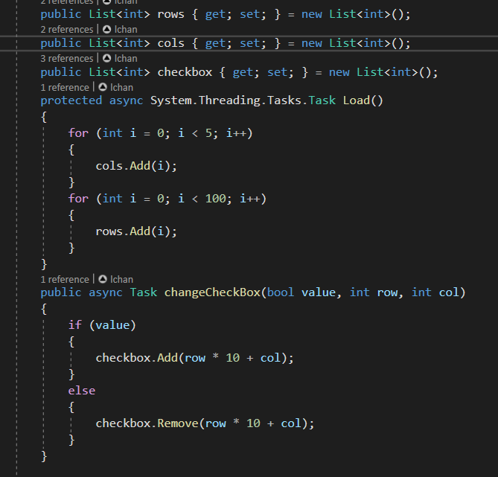Click the closing brace ending changeCheckBox method
Image resolution: width=498 pixels, height=477 pixels.
(x=44, y=457)
